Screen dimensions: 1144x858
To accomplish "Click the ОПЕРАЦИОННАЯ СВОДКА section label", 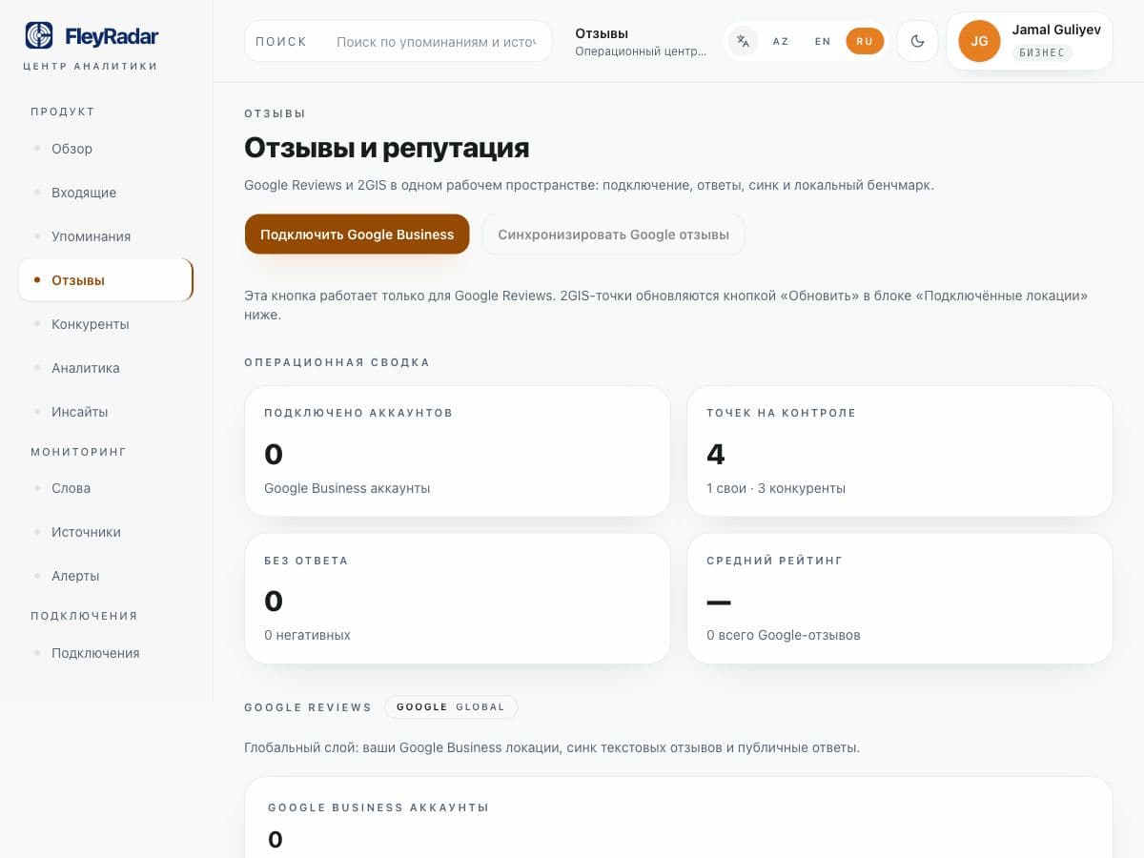I will pos(337,362).
